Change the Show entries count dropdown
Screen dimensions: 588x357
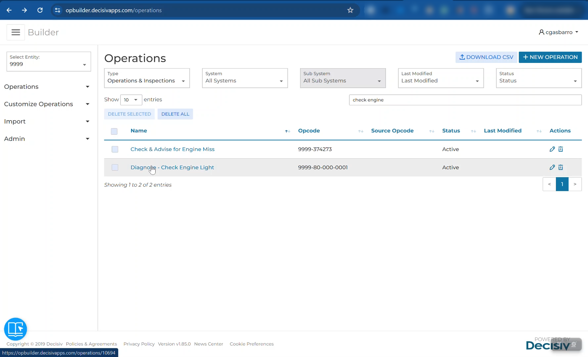click(131, 100)
